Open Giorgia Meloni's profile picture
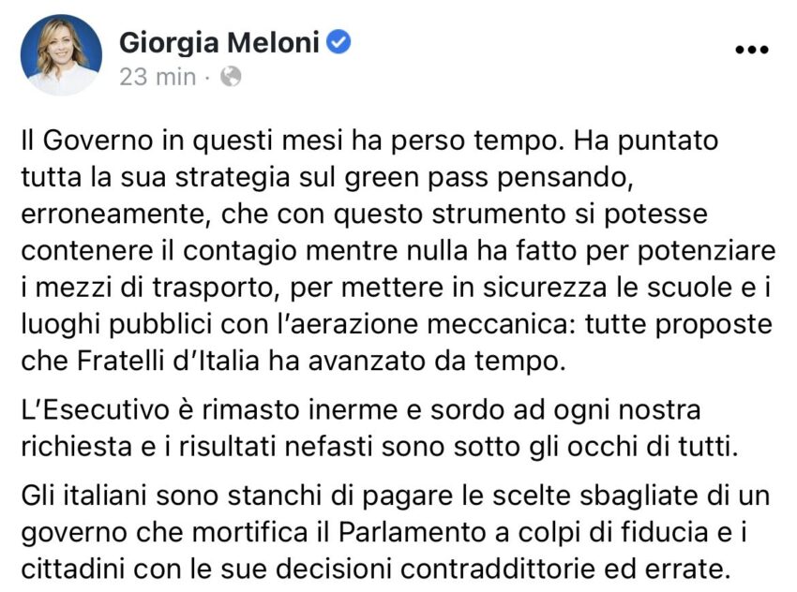The height and width of the screenshot is (592, 797). point(61,55)
